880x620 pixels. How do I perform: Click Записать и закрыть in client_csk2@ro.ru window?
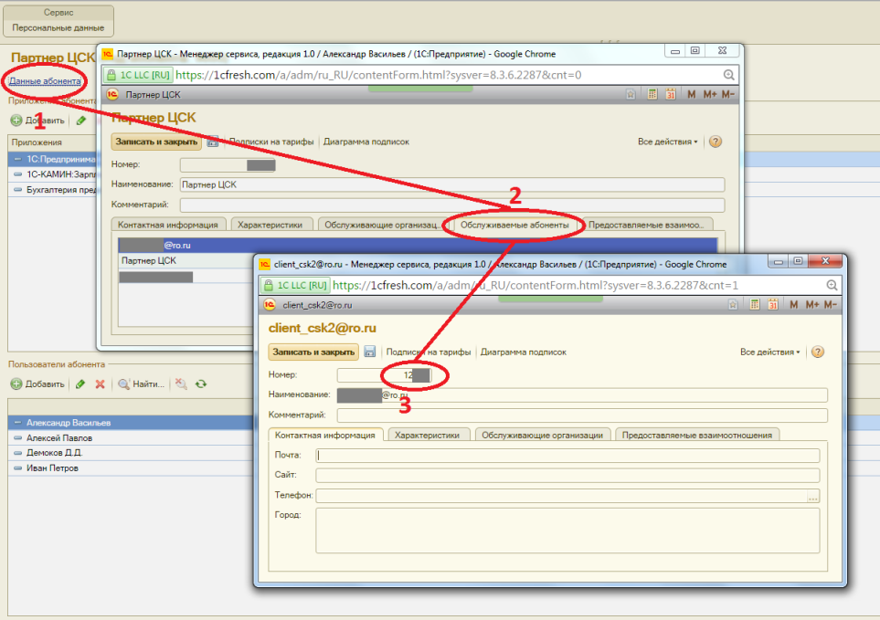pos(313,352)
